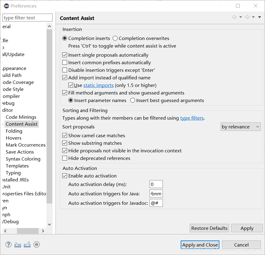The height and width of the screenshot is (255, 265).
Task: Click the Back navigation arrow icon
Action: (x=234, y=17)
